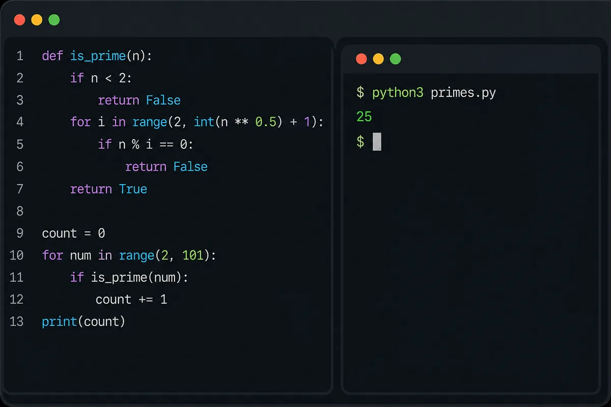Click the green maximize button of editor window
The width and height of the screenshot is (611, 407).
pos(54,20)
